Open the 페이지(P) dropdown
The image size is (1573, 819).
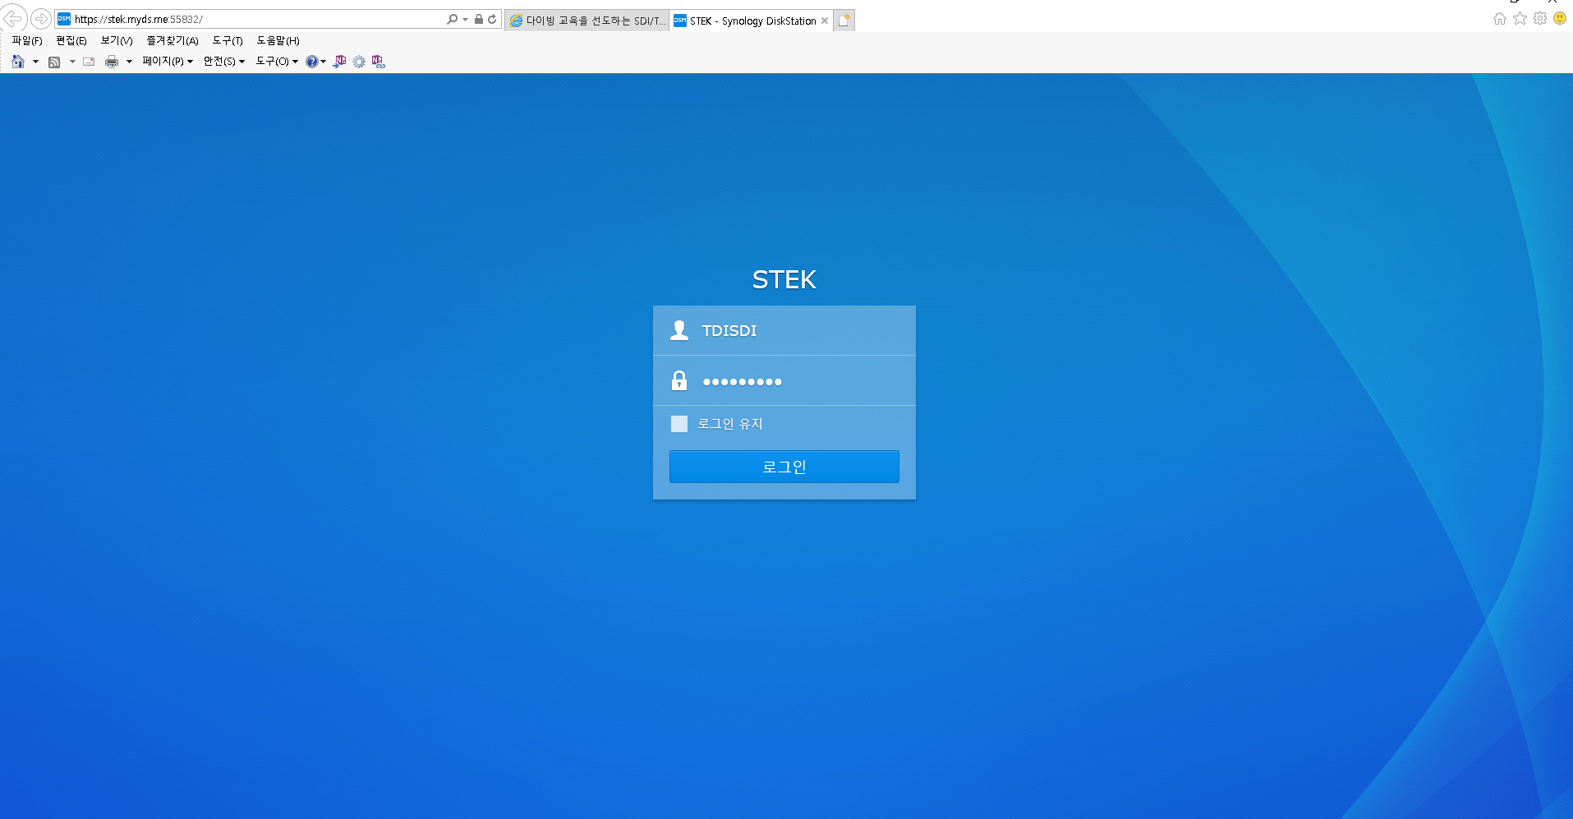[x=168, y=62]
